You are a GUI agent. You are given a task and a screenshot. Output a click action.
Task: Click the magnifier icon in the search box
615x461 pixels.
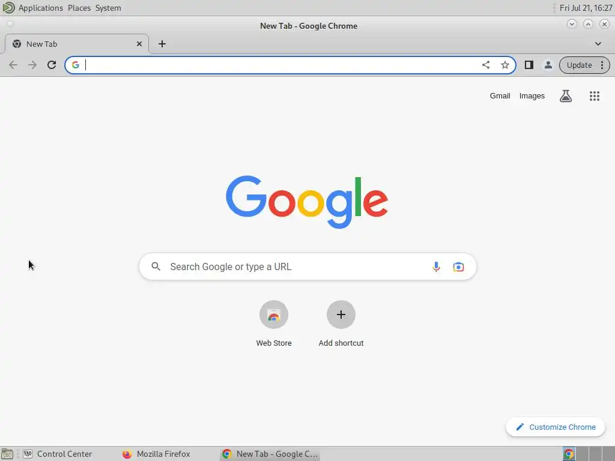coord(156,267)
